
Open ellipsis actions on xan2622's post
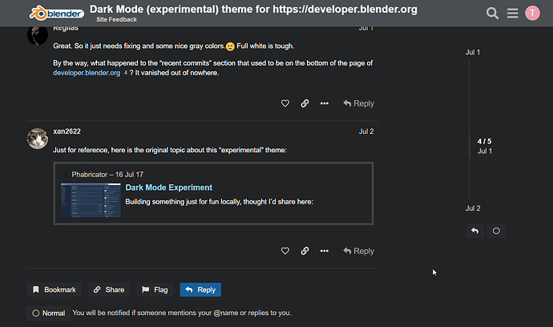325,251
